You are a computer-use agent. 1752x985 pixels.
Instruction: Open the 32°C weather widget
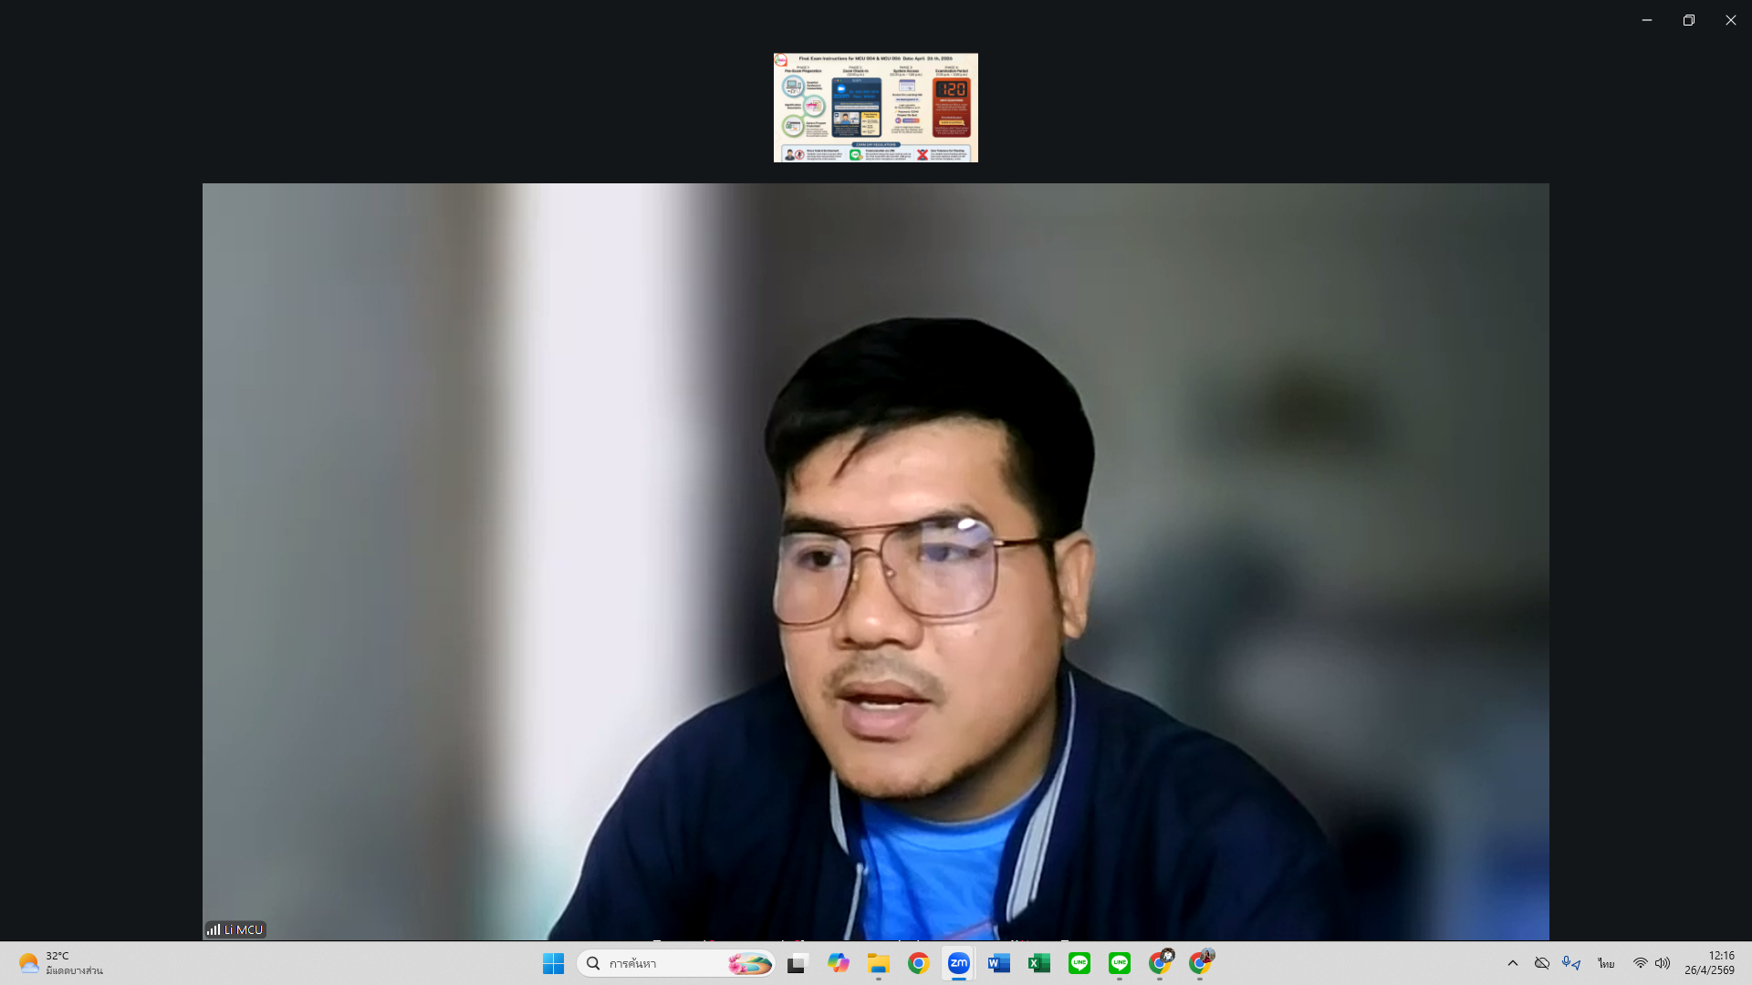pos(60,963)
